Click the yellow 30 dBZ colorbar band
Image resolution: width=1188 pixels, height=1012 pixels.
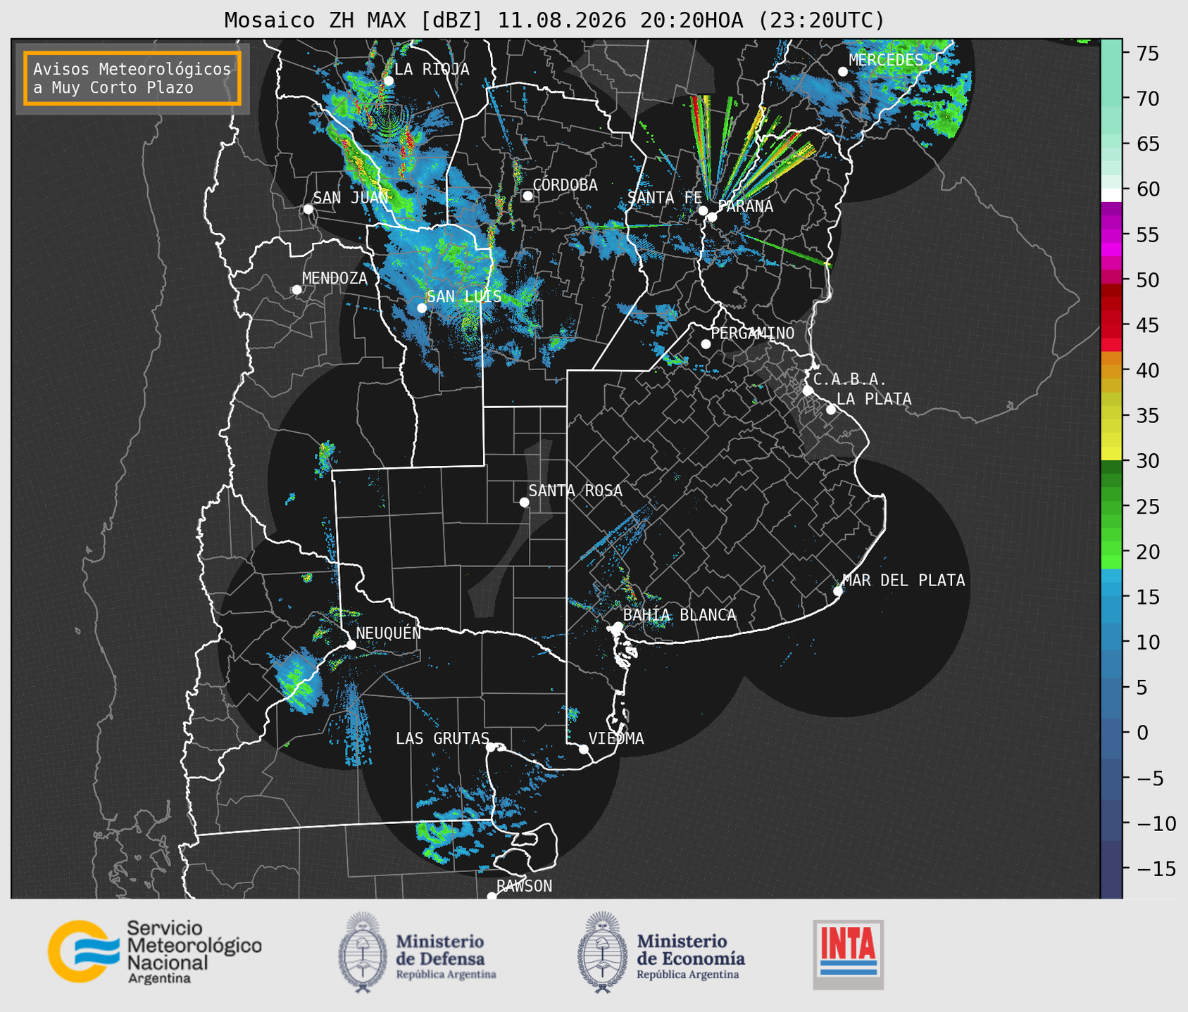pos(1111,454)
